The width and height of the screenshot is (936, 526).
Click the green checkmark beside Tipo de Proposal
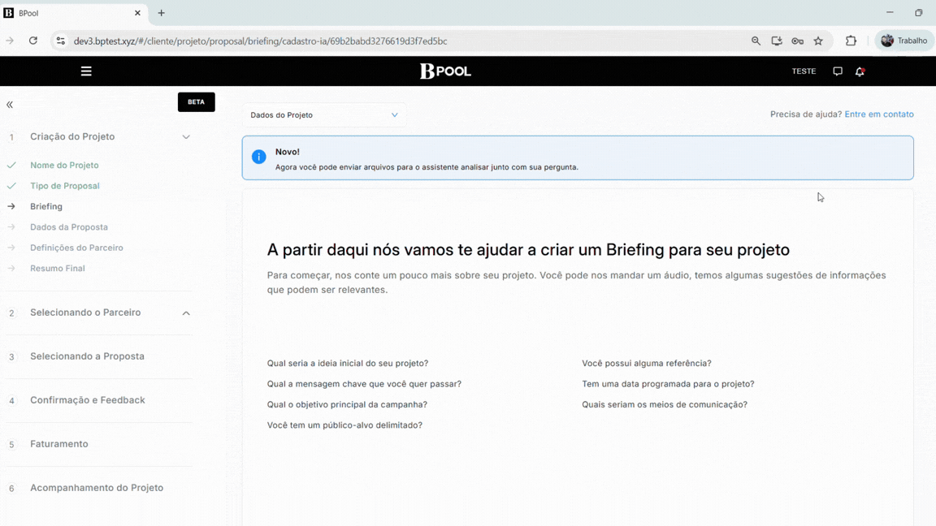pyautogui.click(x=11, y=186)
